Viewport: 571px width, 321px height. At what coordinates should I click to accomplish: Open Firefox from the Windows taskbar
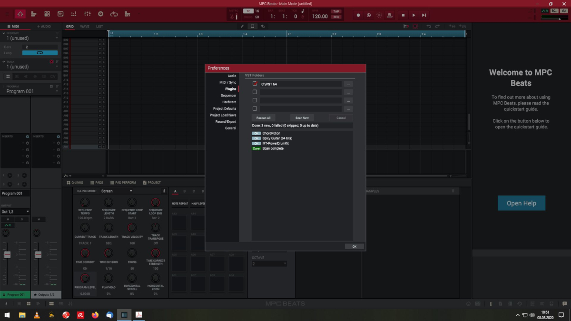tap(95, 315)
